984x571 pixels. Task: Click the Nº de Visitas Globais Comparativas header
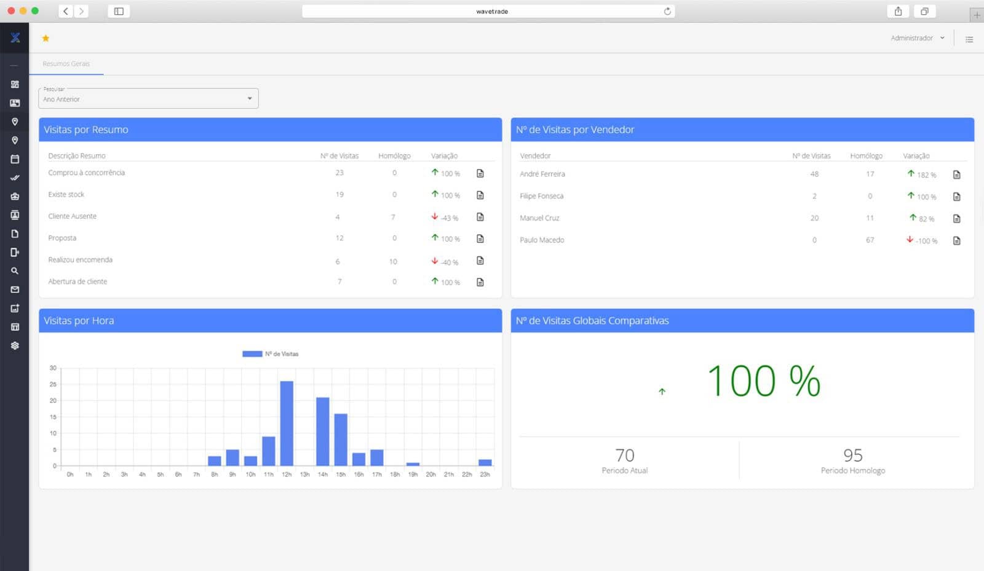[x=742, y=321]
